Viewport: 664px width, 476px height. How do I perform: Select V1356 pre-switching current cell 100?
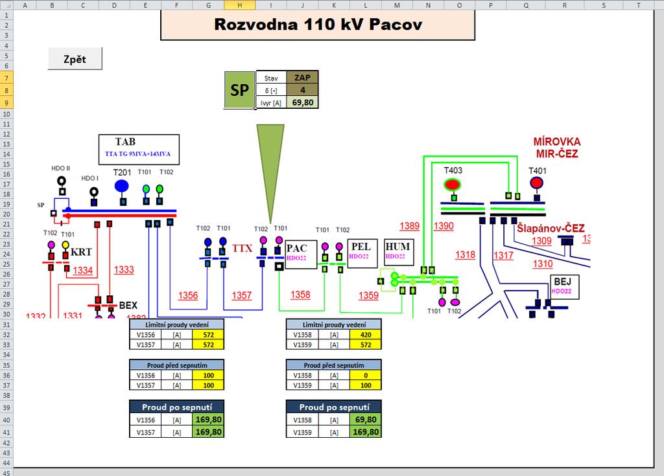click(208, 376)
